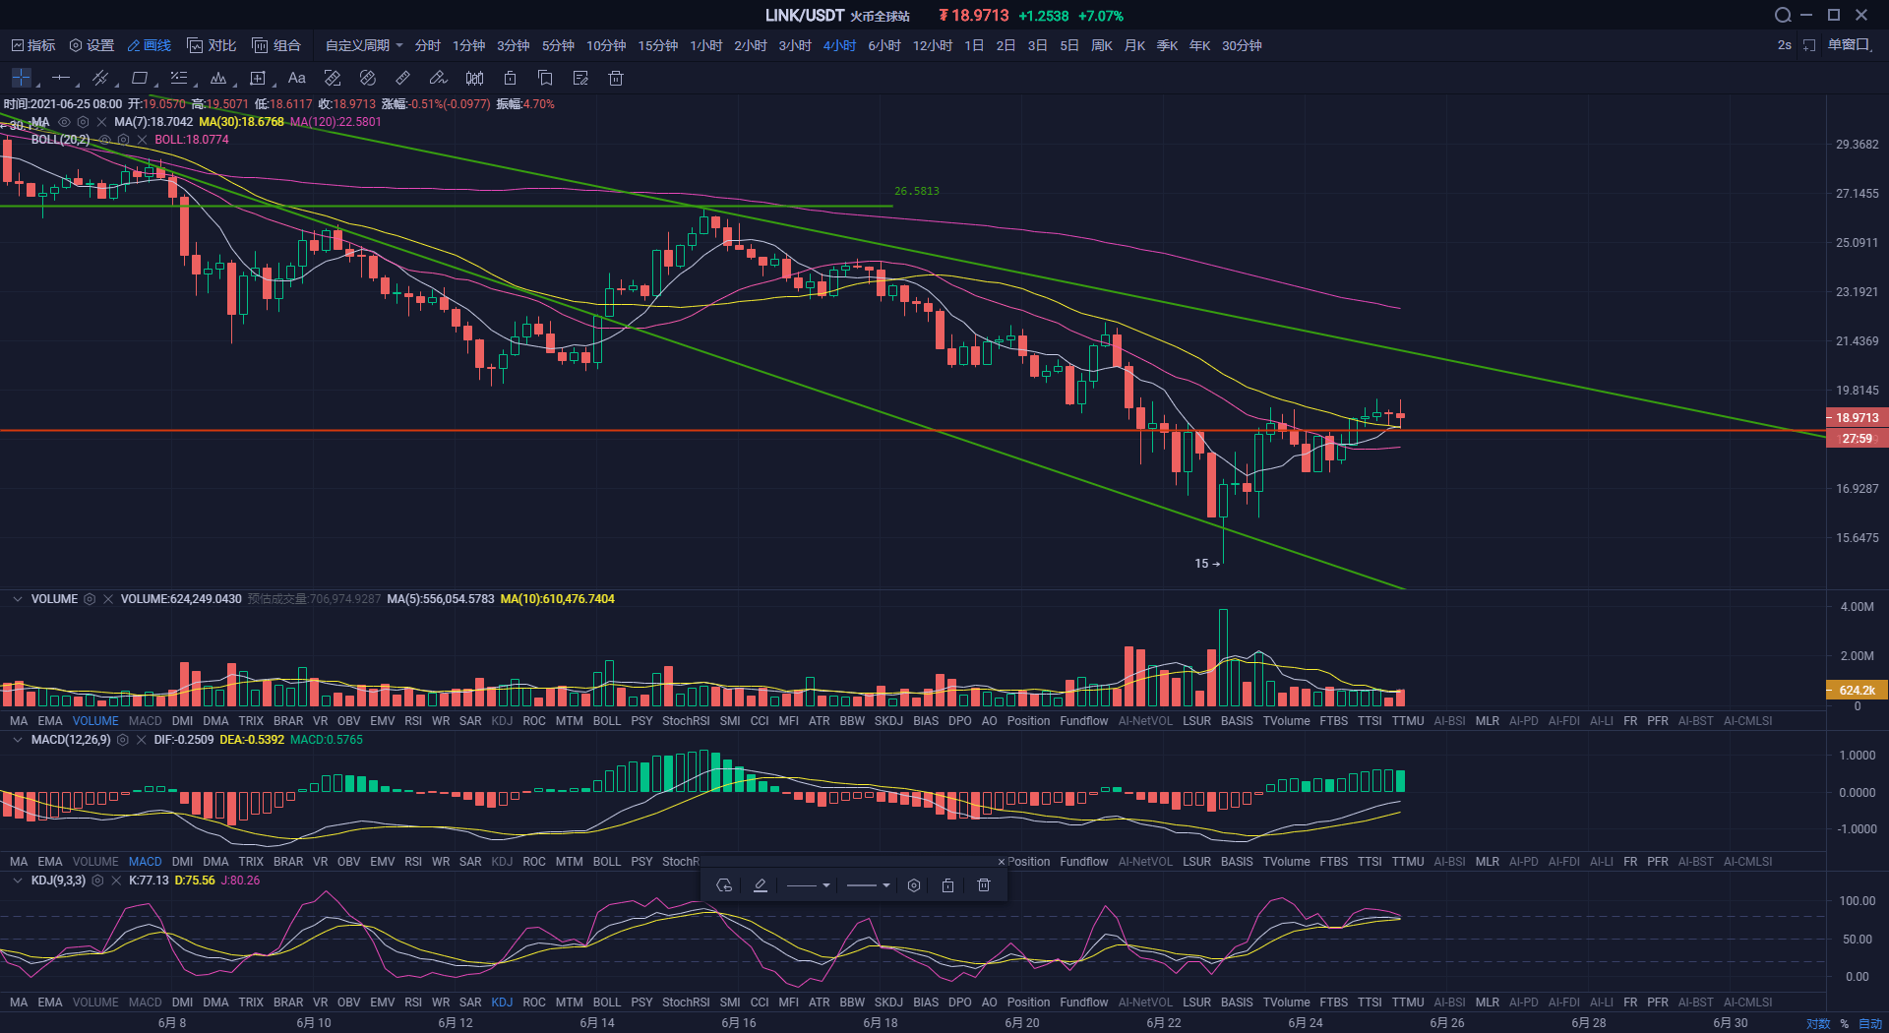Image resolution: width=1889 pixels, height=1033 pixels.
Task: Close the floating line toolbar
Action: pyautogui.click(x=1002, y=862)
